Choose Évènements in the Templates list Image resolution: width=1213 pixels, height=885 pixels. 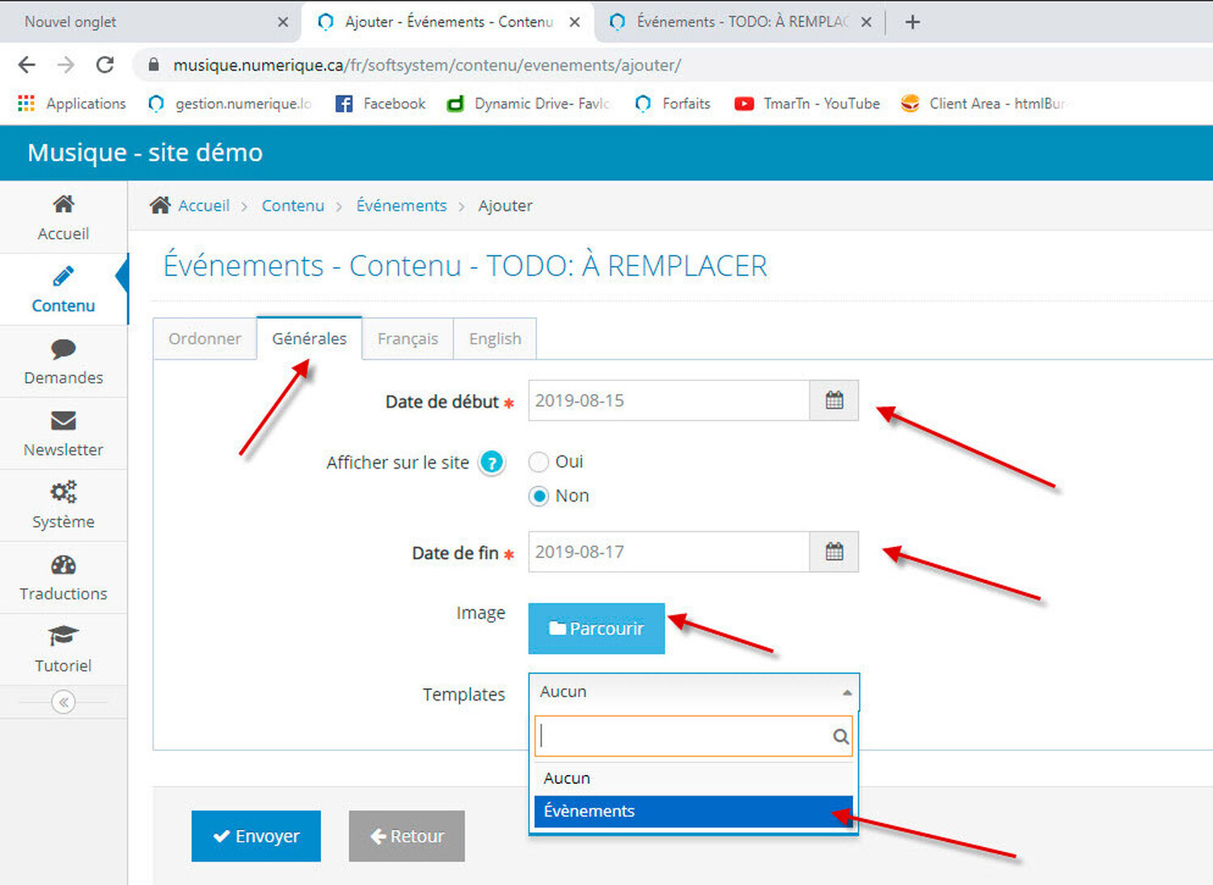[694, 811]
